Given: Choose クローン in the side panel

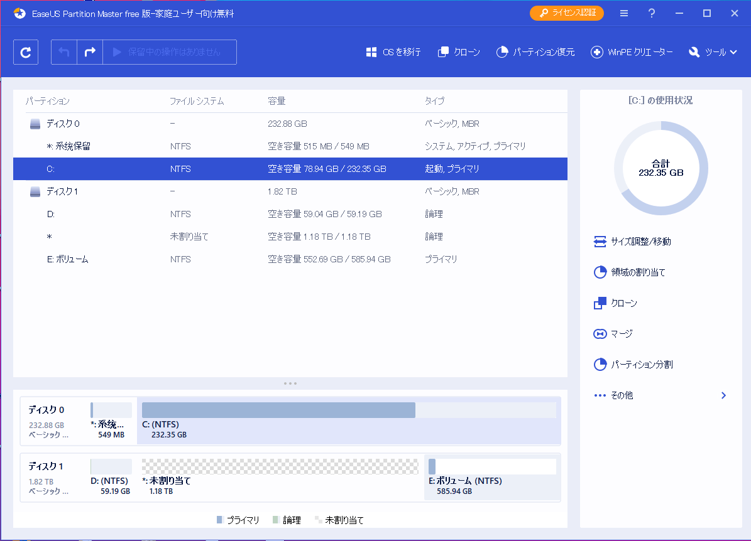Looking at the screenshot, I should 615,303.
